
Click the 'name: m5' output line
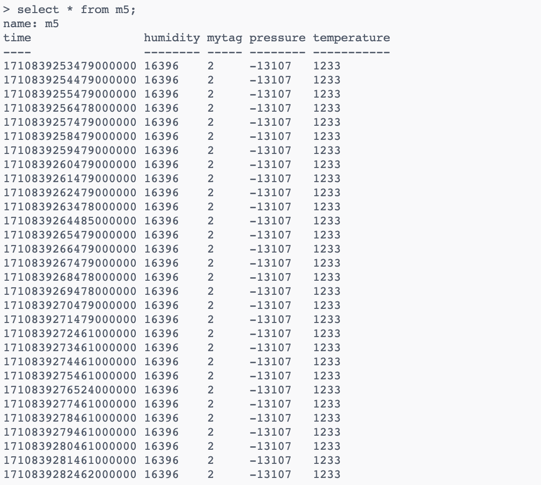[31, 24]
